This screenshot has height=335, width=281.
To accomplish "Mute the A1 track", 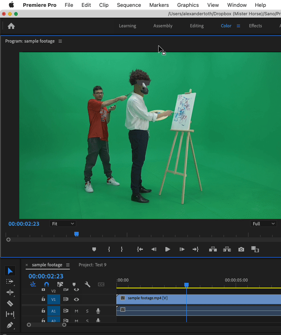I will [x=76, y=311].
